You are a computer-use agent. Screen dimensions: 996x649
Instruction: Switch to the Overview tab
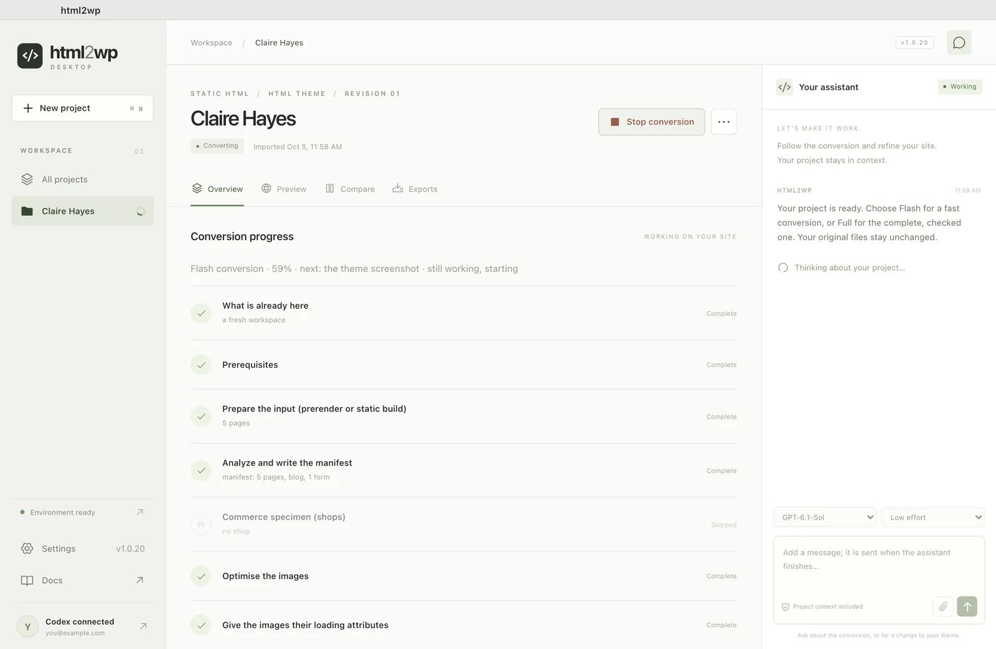point(217,189)
